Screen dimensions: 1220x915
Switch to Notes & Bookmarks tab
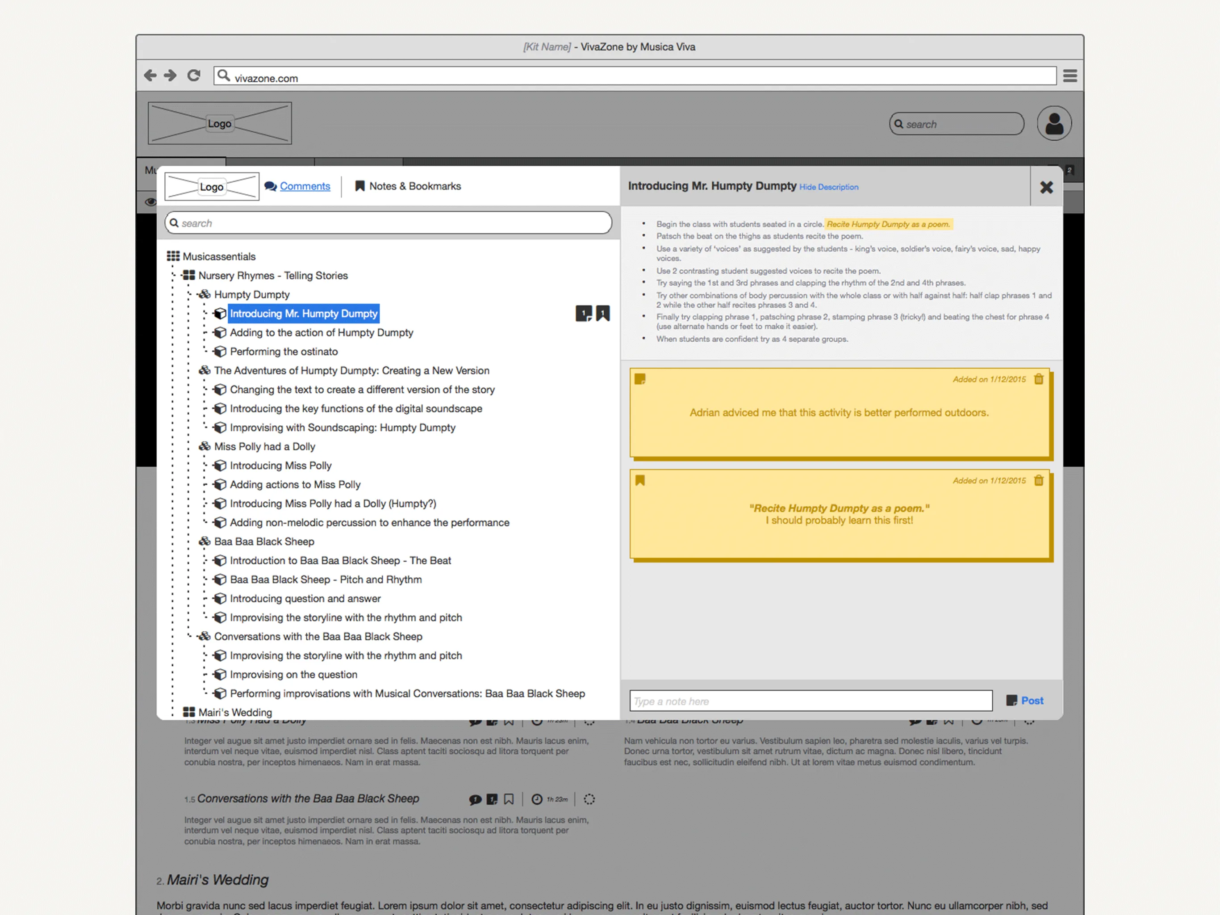[x=414, y=186]
